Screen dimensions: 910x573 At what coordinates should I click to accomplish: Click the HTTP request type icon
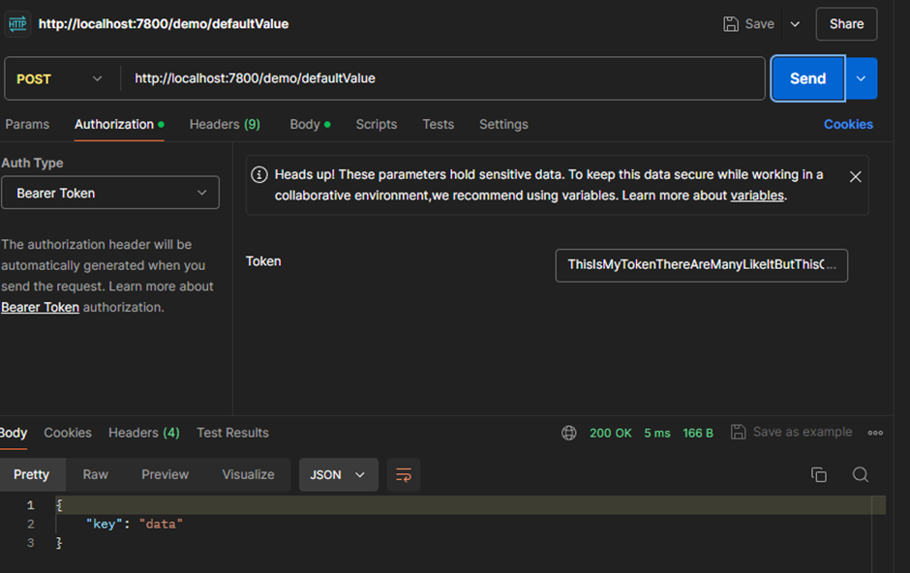[x=17, y=24]
